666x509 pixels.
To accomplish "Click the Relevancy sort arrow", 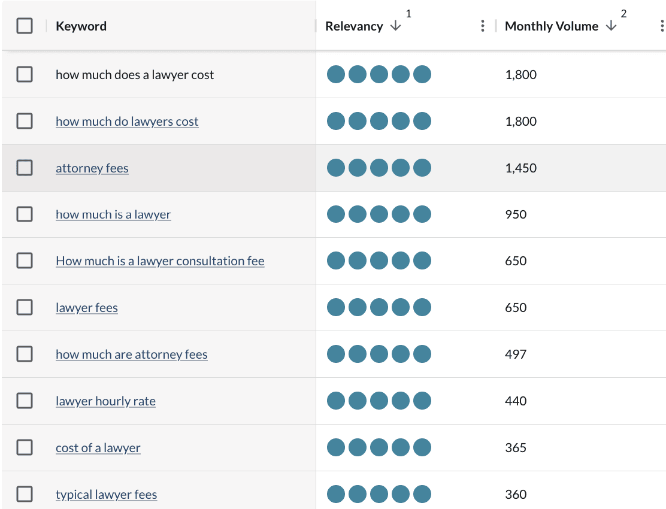I will 395,27.
